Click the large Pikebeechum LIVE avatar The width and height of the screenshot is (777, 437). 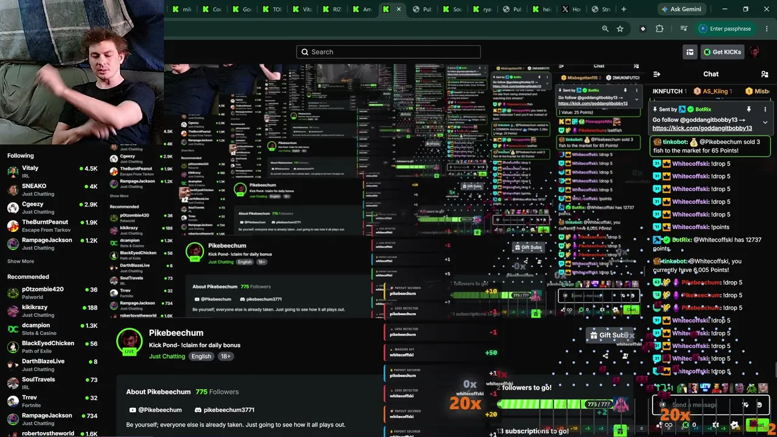(129, 342)
